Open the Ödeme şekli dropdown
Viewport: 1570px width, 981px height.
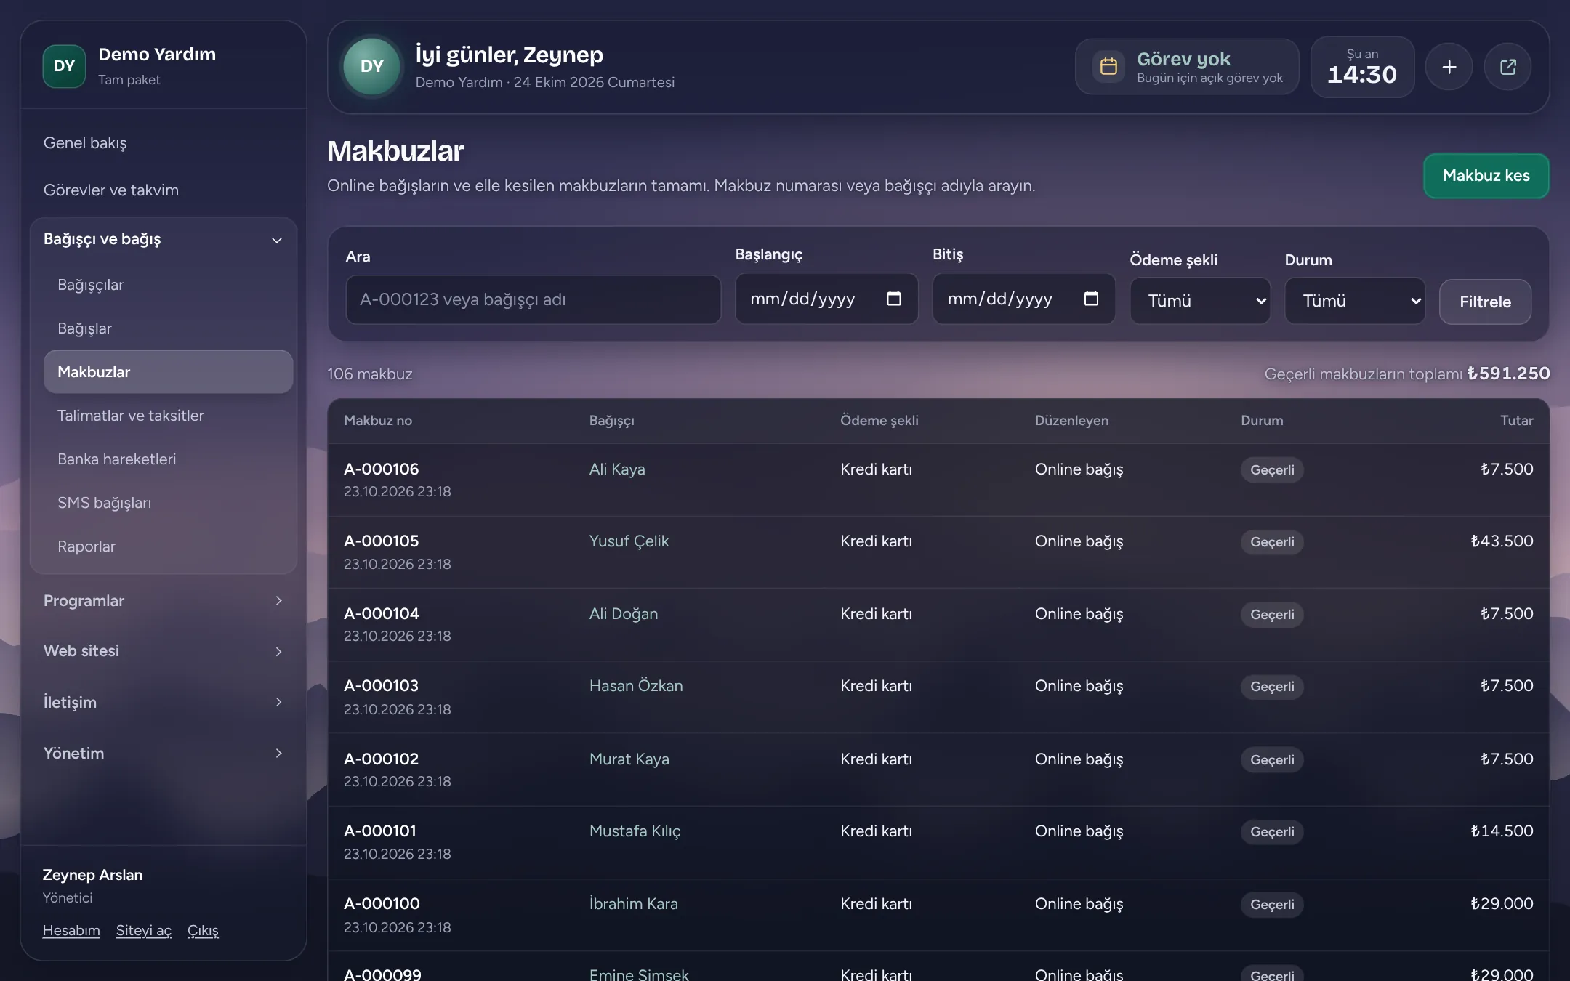1199,301
